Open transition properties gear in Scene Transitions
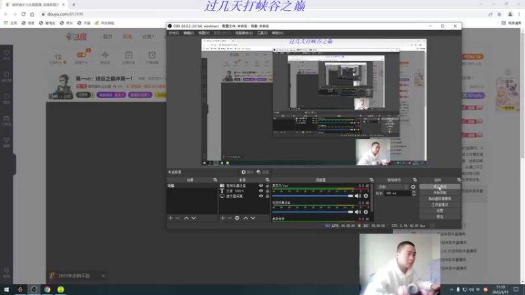The image size is (525, 295). [413, 187]
